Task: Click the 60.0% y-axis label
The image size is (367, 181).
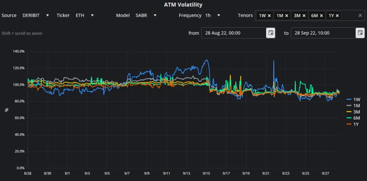Action: pyautogui.click(x=19, y=118)
